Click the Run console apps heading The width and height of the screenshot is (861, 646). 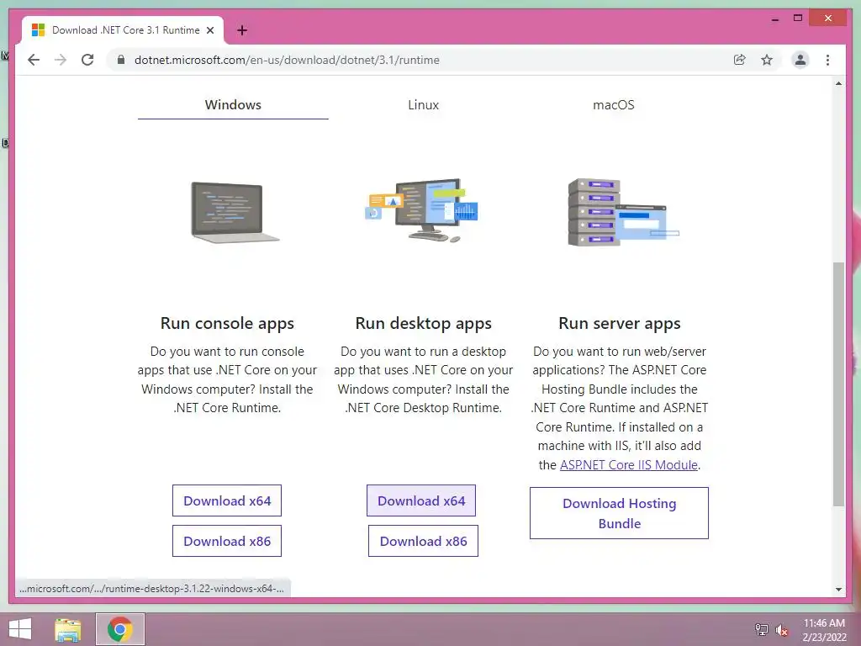click(227, 324)
